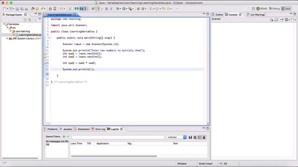Switch to the Problems tab
The image size is (298, 167).
point(51,129)
